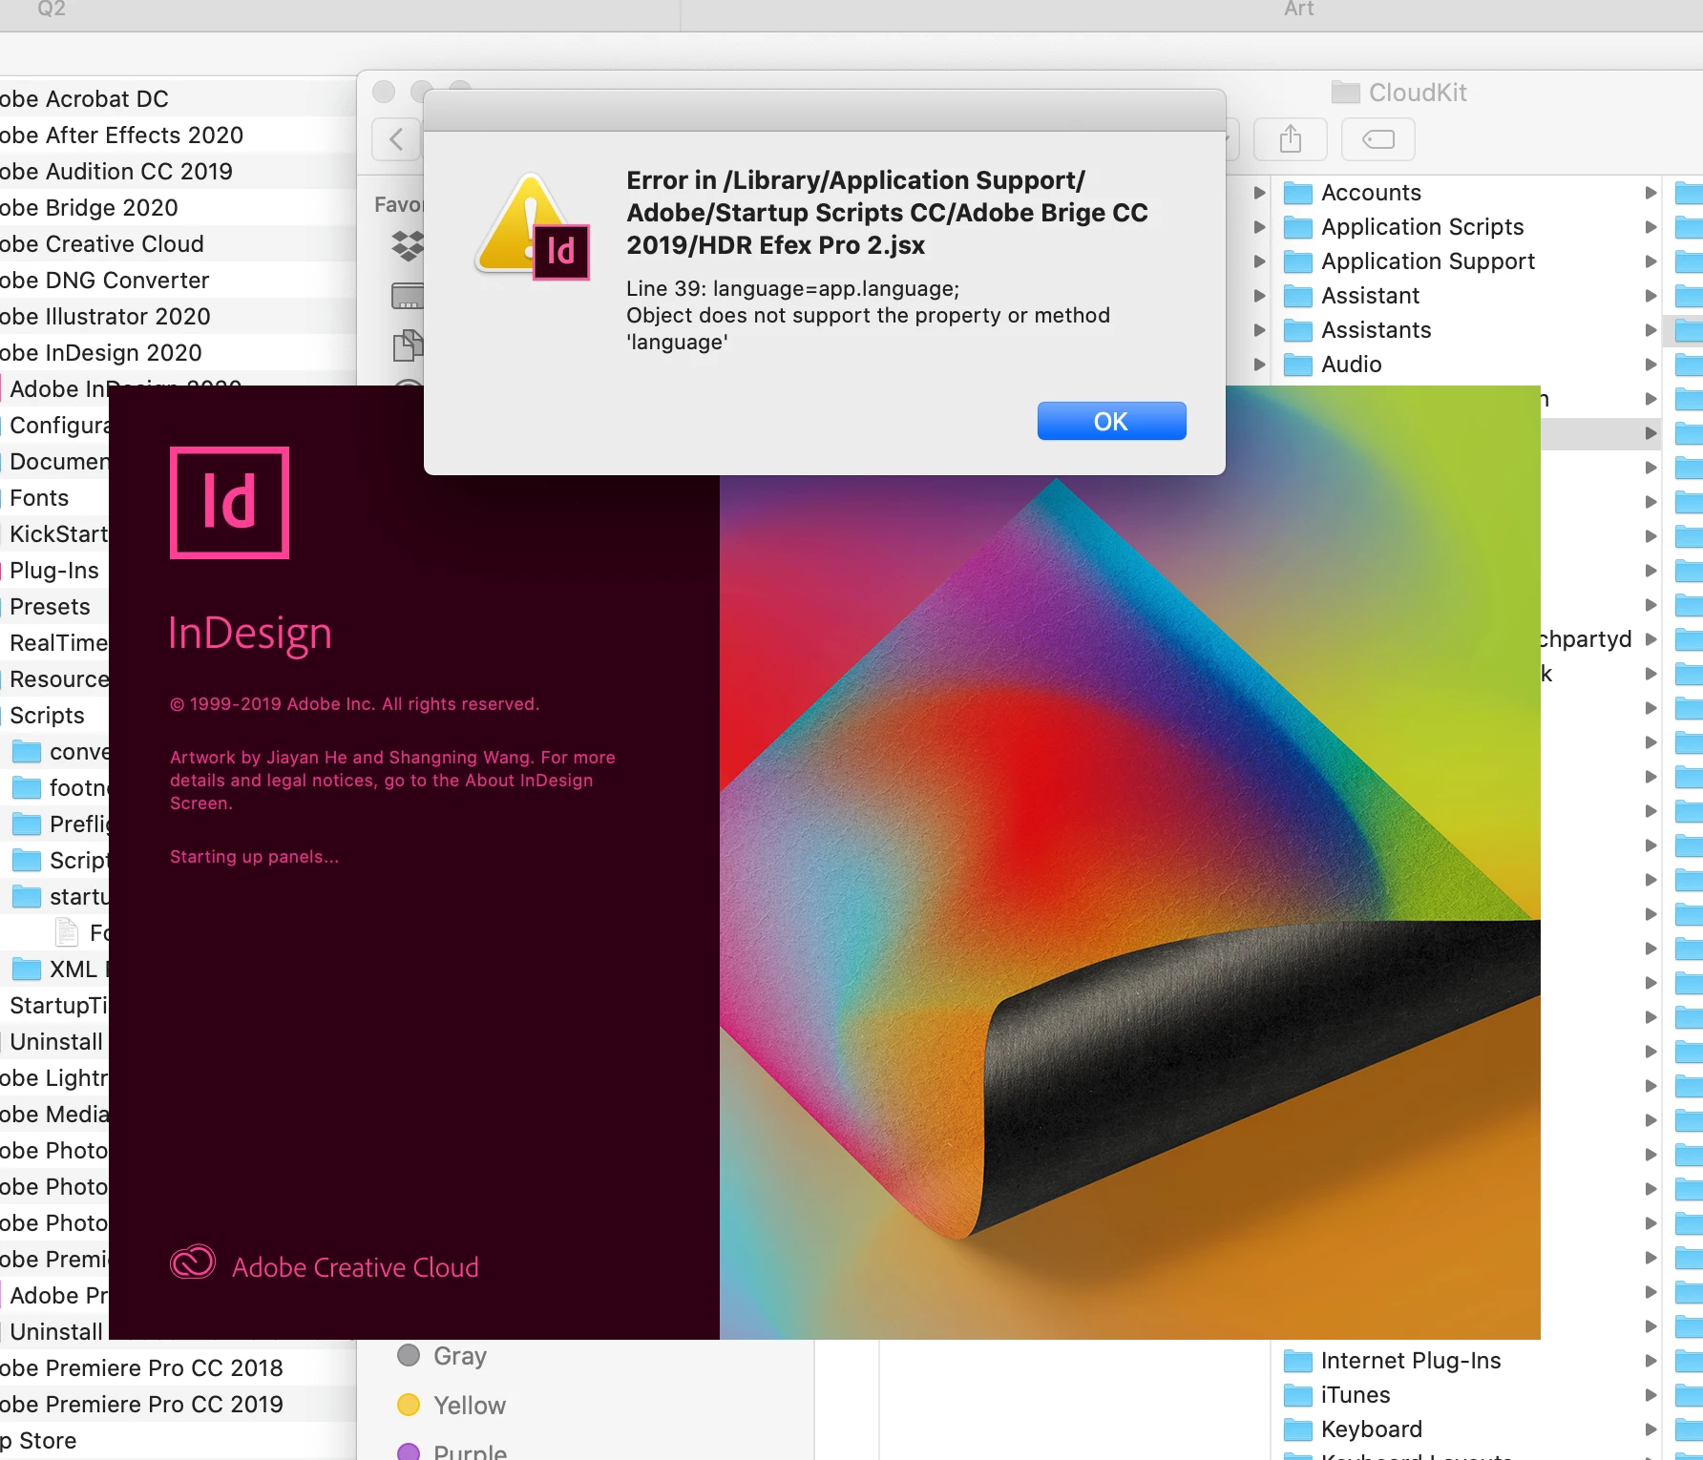Click the InDesign Id logo on splash
Image resolution: width=1703 pixels, height=1460 pixels.
[x=229, y=502]
